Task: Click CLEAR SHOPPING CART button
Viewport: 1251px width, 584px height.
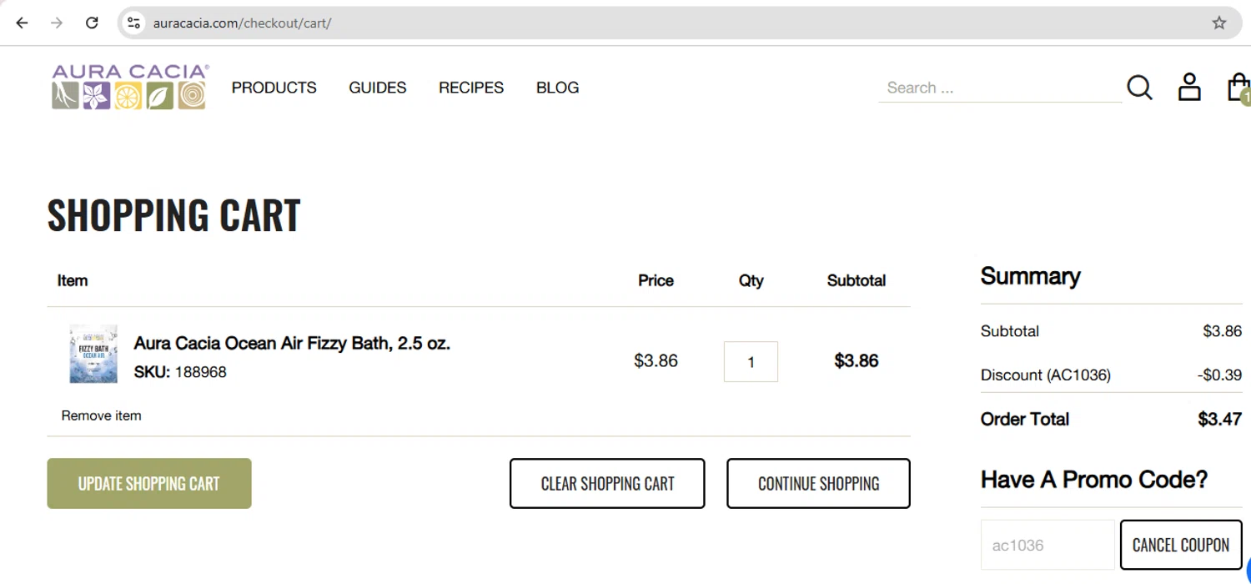Action: point(607,483)
